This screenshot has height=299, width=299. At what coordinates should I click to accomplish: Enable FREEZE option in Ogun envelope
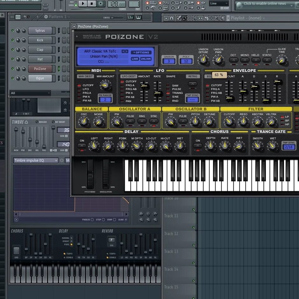coord(92,220)
